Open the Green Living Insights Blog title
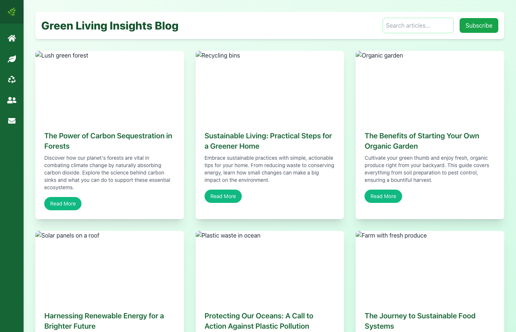The image size is (516, 332). click(x=109, y=25)
